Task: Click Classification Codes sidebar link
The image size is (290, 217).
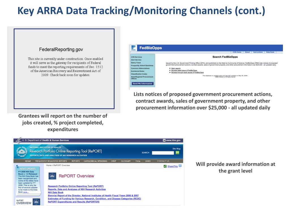Action: (139, 74)
